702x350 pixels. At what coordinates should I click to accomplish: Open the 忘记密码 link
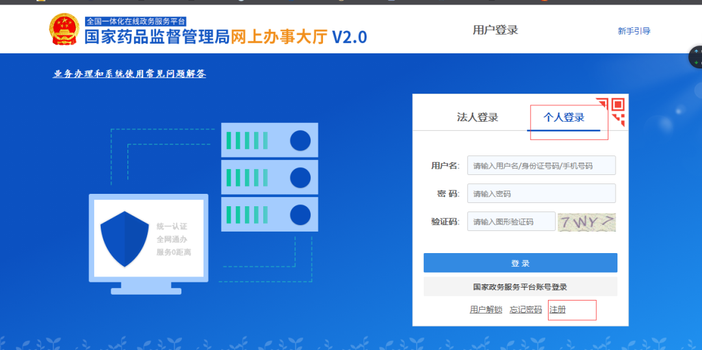coord(526,310)
